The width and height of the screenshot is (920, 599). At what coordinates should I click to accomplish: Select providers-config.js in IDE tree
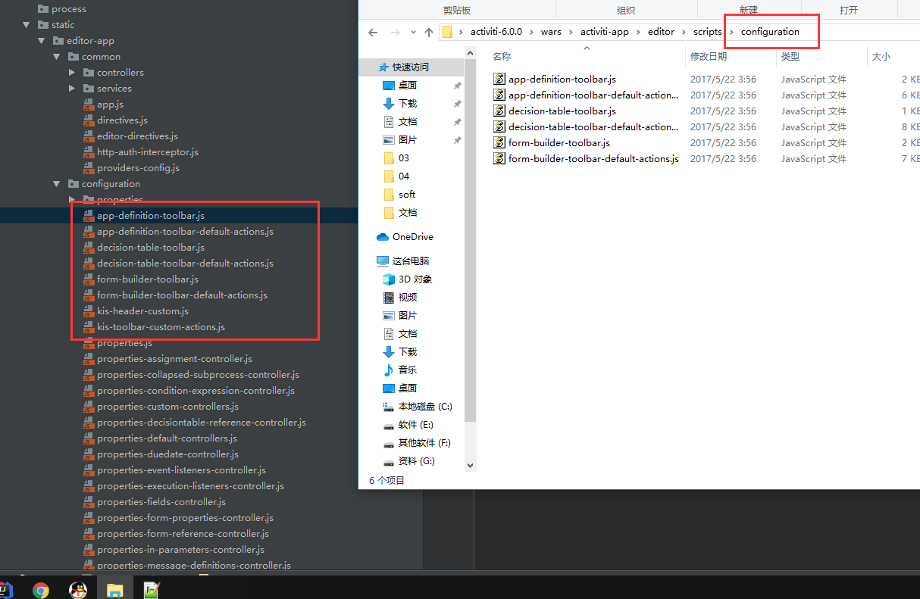[138, 168]
